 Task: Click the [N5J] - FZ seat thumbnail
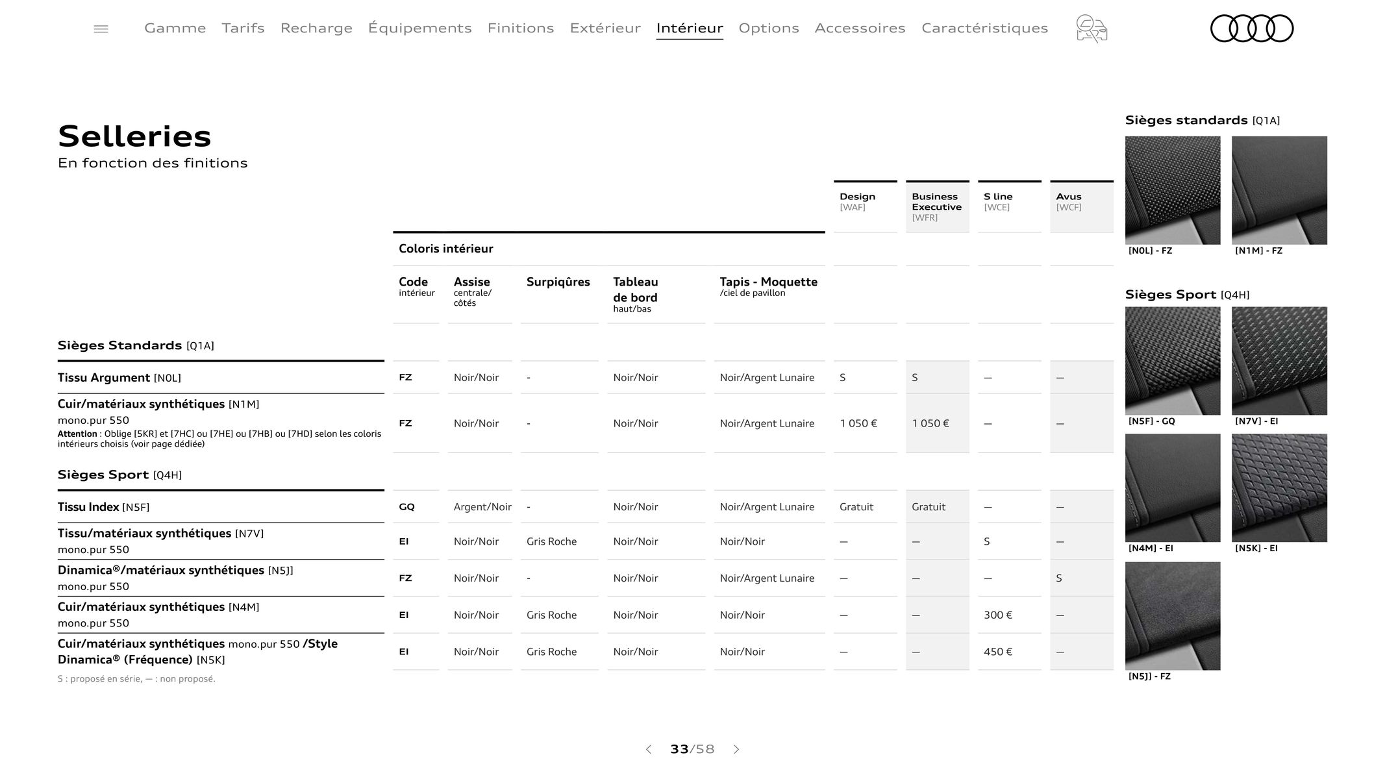[x=1173, y=616]
